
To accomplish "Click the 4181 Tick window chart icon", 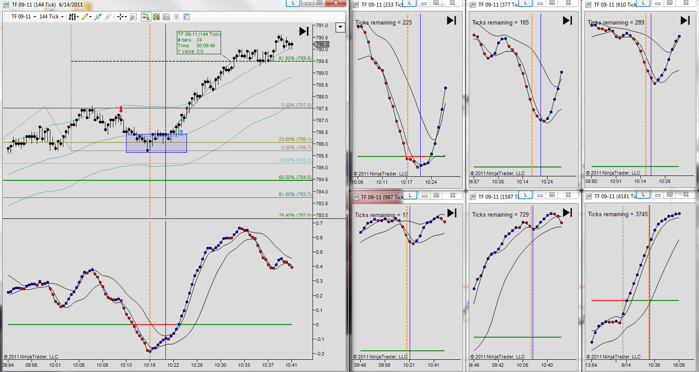I will click(589, 197).
